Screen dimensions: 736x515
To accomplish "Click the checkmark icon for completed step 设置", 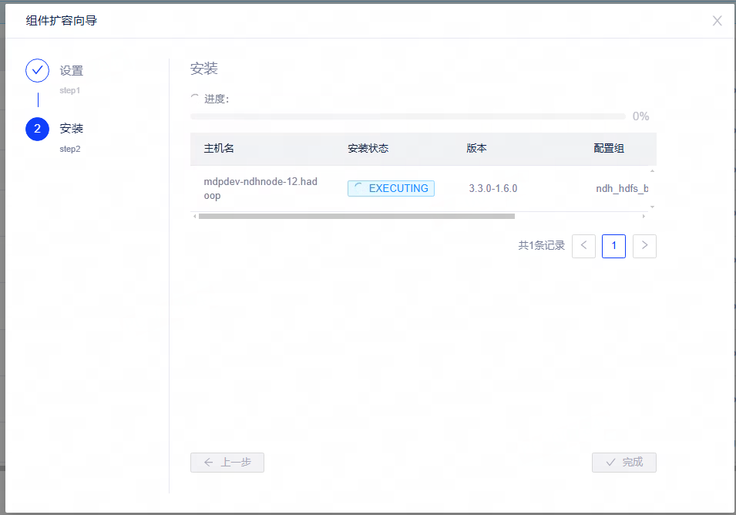I will [x=37, y=70].
